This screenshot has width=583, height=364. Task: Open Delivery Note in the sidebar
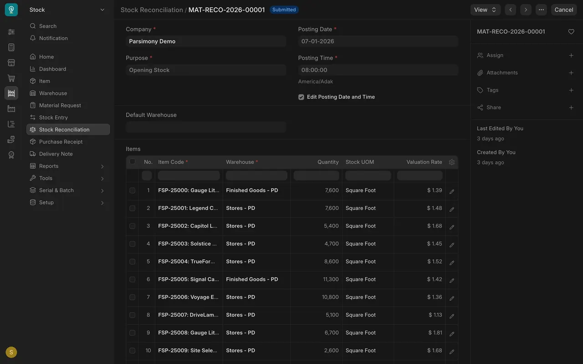pos(68,154)
